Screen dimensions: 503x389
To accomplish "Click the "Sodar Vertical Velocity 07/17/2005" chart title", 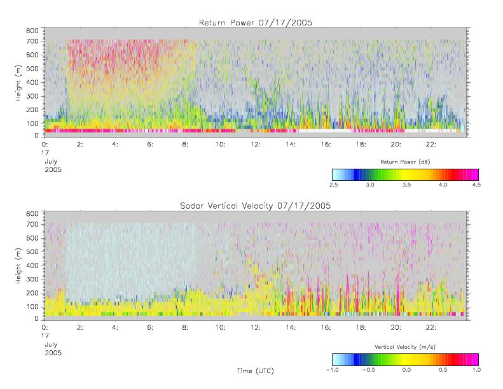I will click(256, 206).
